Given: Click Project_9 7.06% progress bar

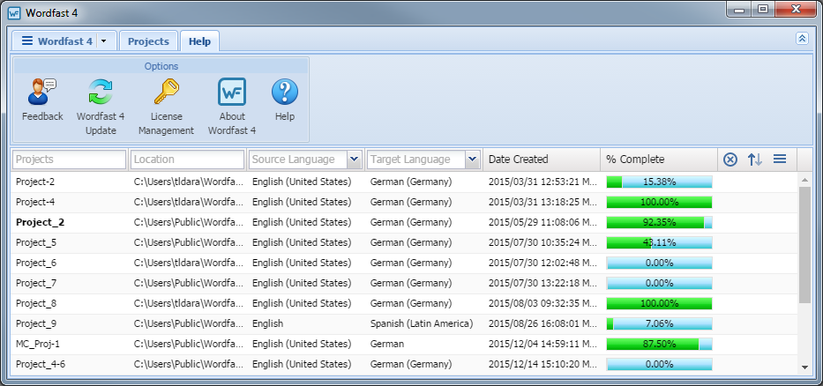Looking at the screenshot, I should coord(659,323).
